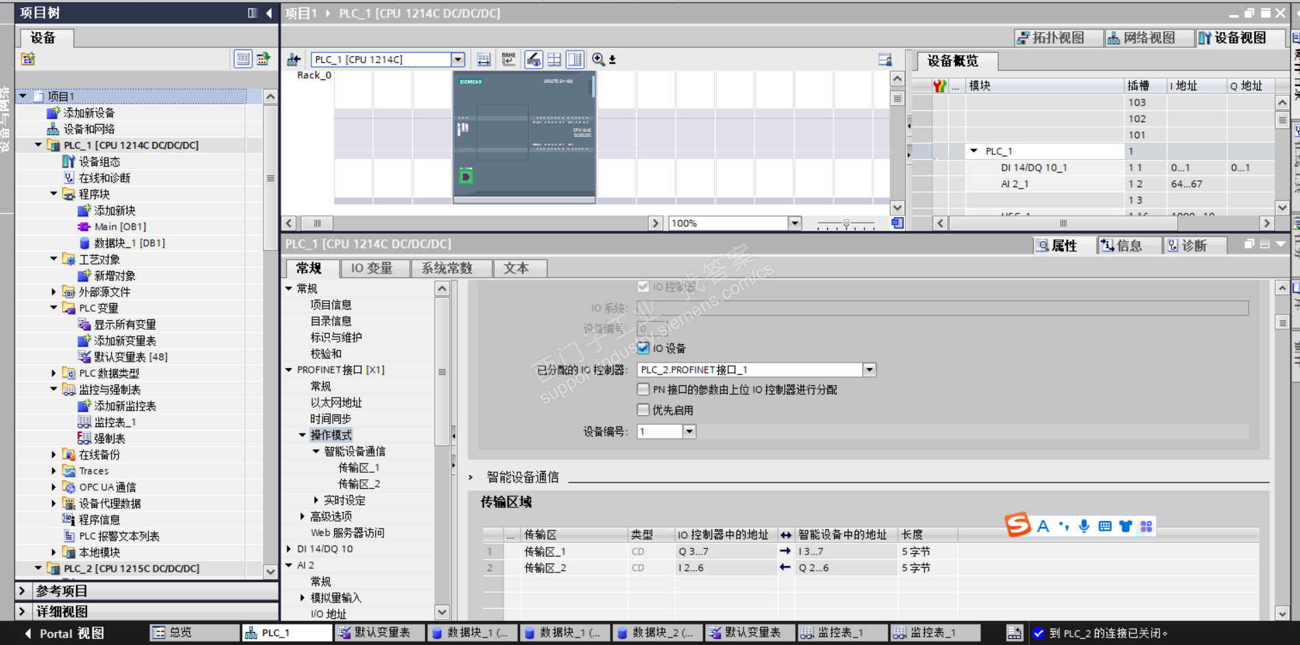Click the overview navigation icon at the device view corner
1300x645 pixels.
pos(897,223)
